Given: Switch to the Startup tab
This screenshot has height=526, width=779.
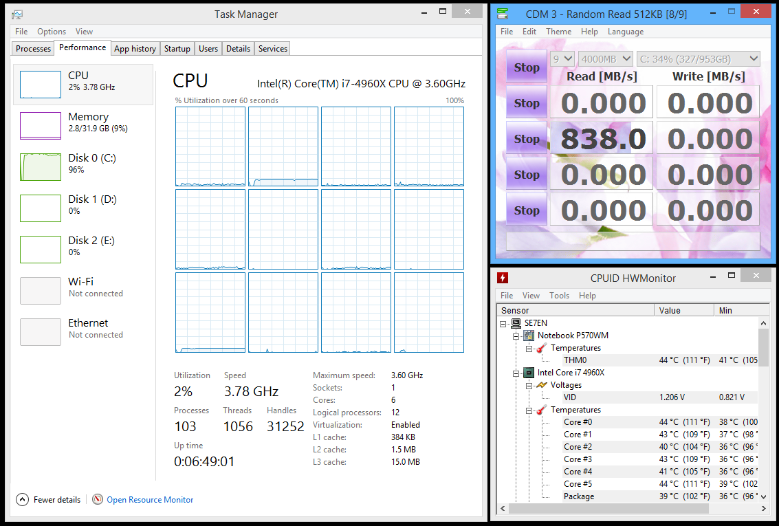Looking at the screenshot, I should pyautogui.click(x=177, y=49).
